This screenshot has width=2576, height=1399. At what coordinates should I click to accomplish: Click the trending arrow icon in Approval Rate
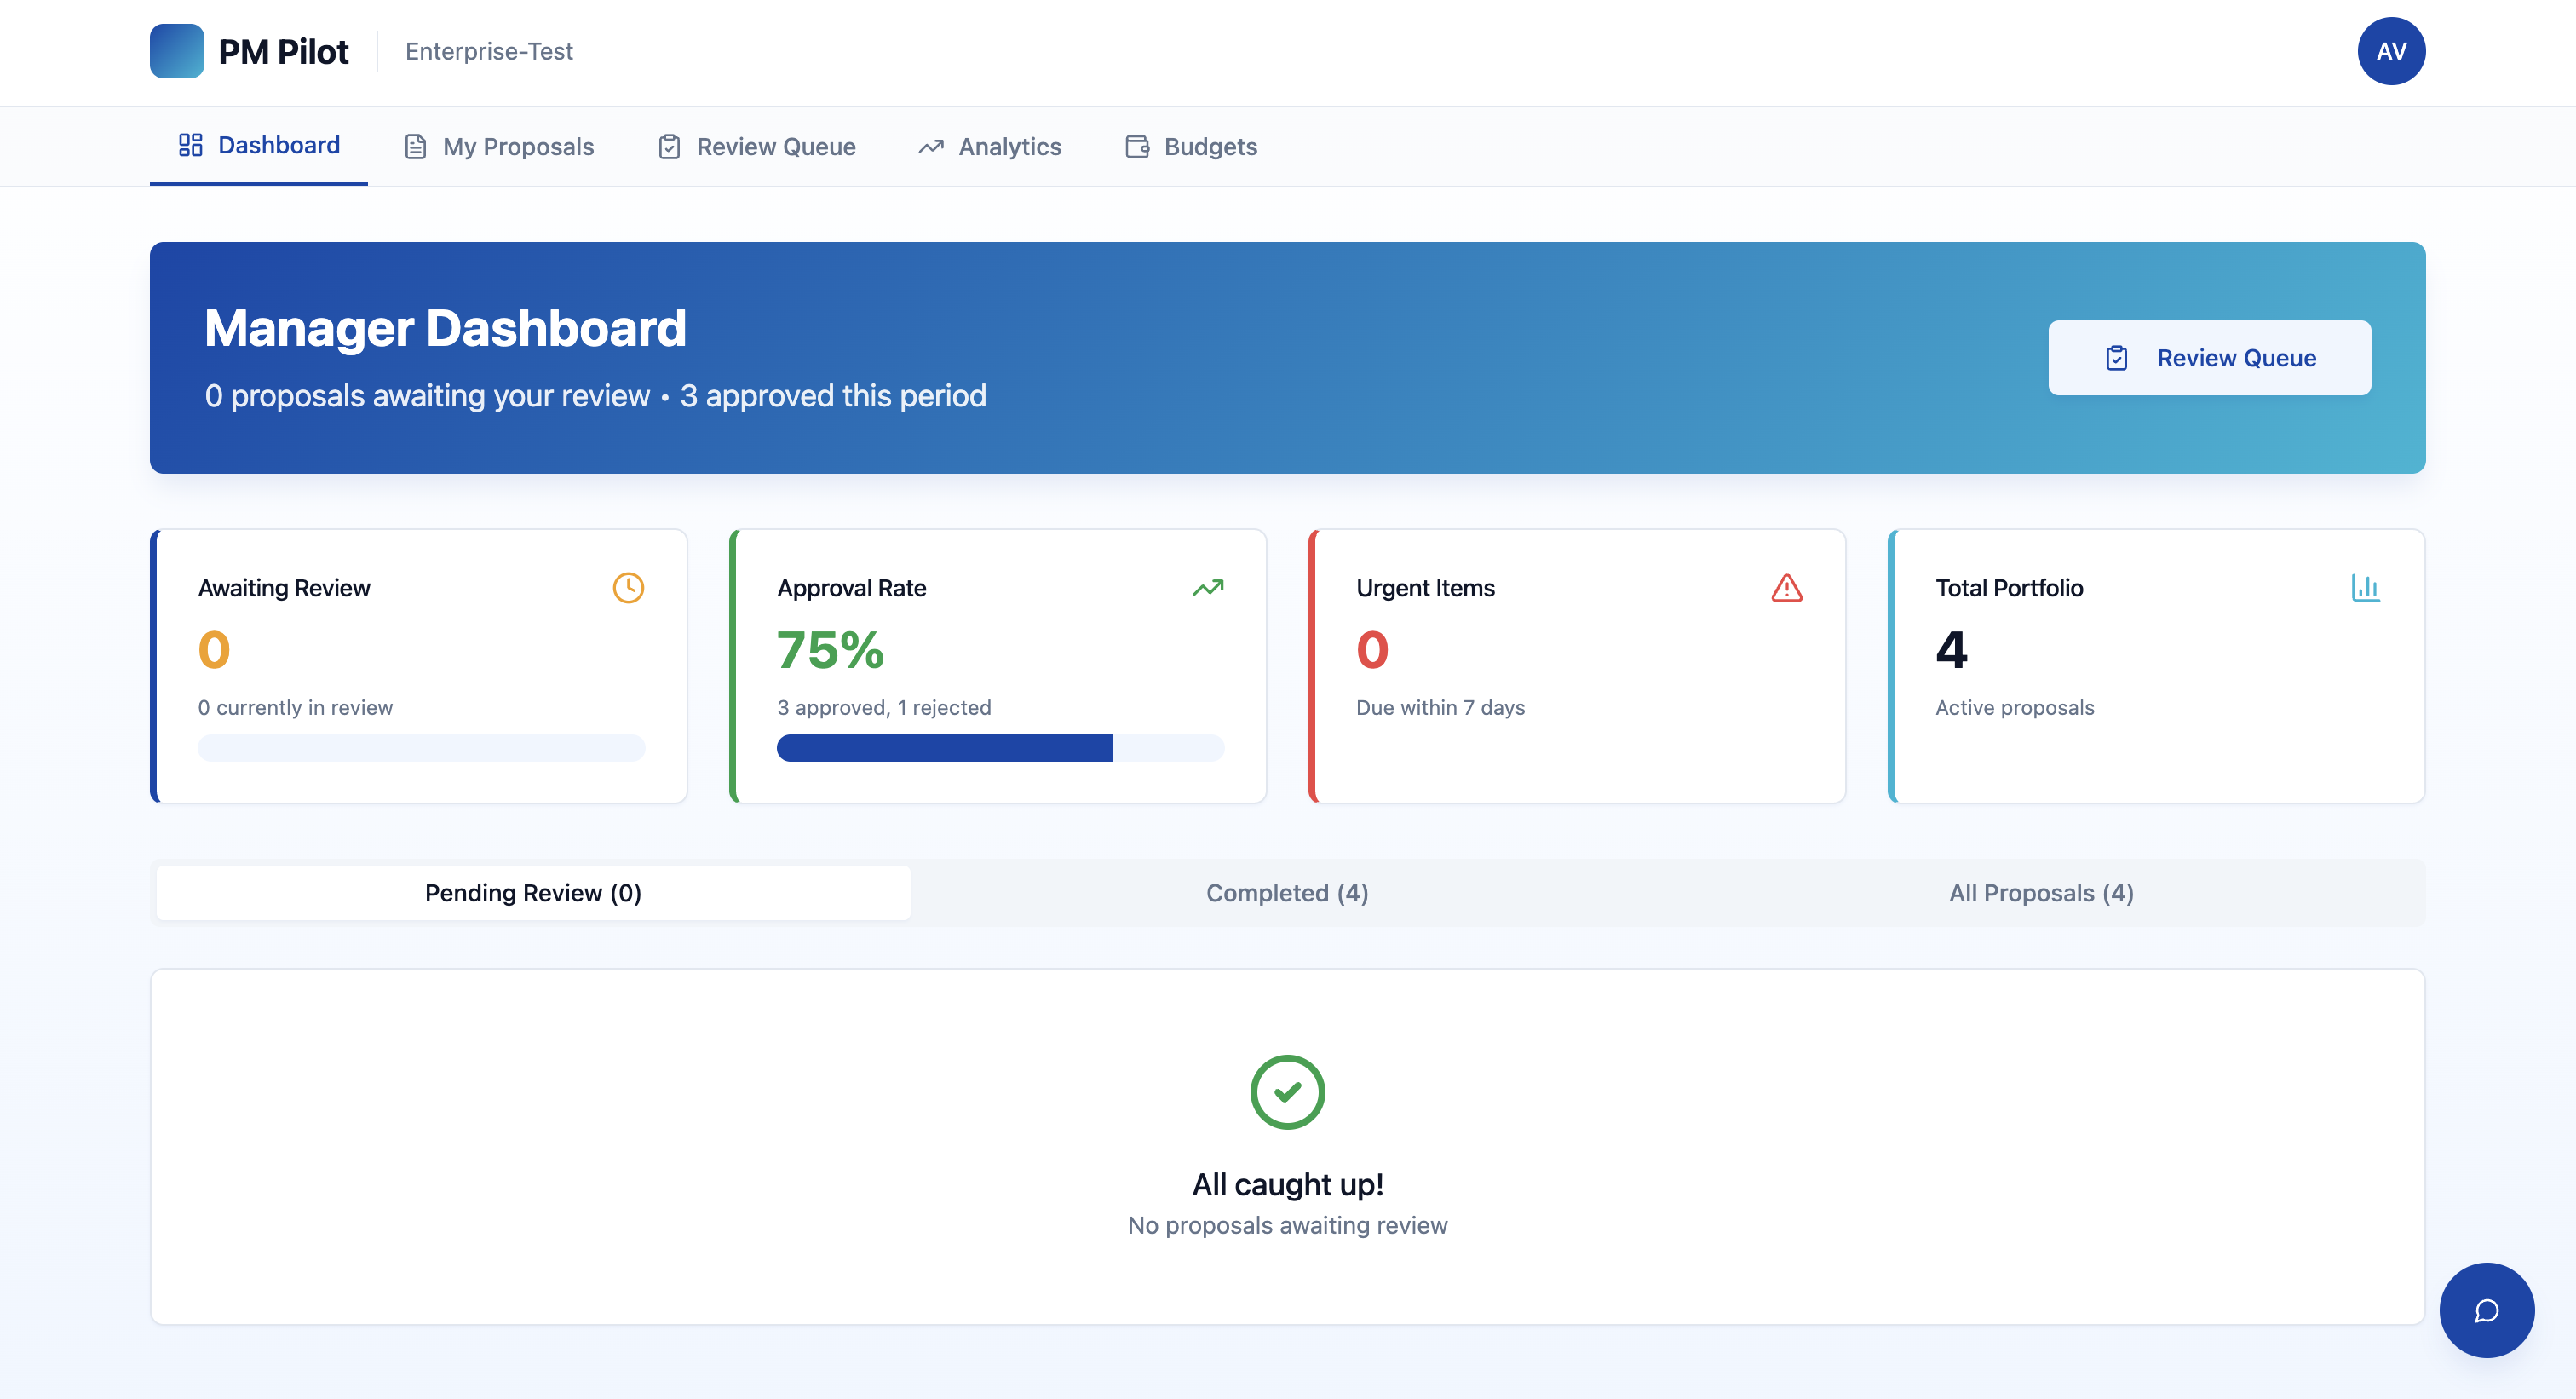click(1207, 588)
